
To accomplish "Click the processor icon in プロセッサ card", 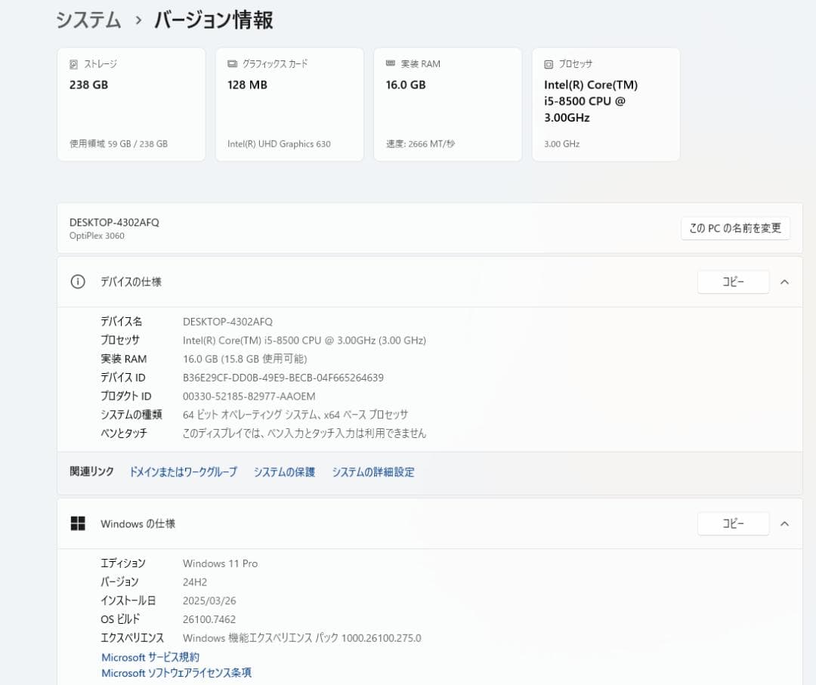I will point(549,64).
